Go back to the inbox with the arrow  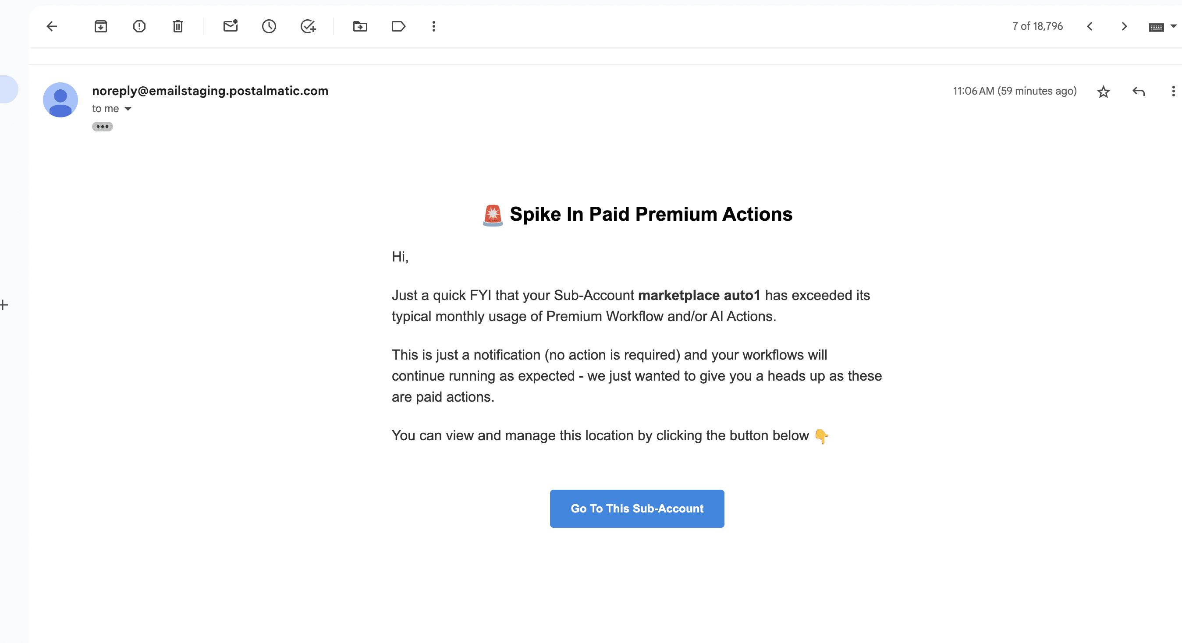coord(52,26)
